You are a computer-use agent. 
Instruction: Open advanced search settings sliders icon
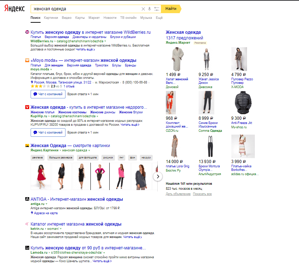[157, 9]
